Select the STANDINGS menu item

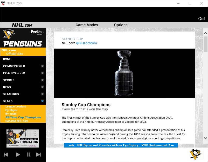[11, 94]
